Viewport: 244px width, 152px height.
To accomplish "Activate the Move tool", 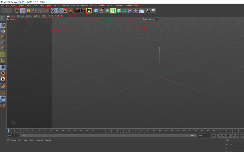I will 23,11.
